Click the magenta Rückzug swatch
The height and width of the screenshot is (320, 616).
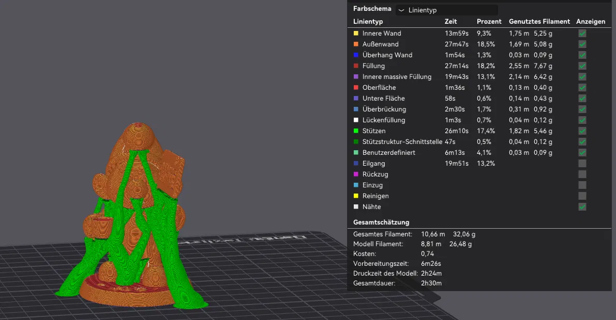tap(356, 174)
